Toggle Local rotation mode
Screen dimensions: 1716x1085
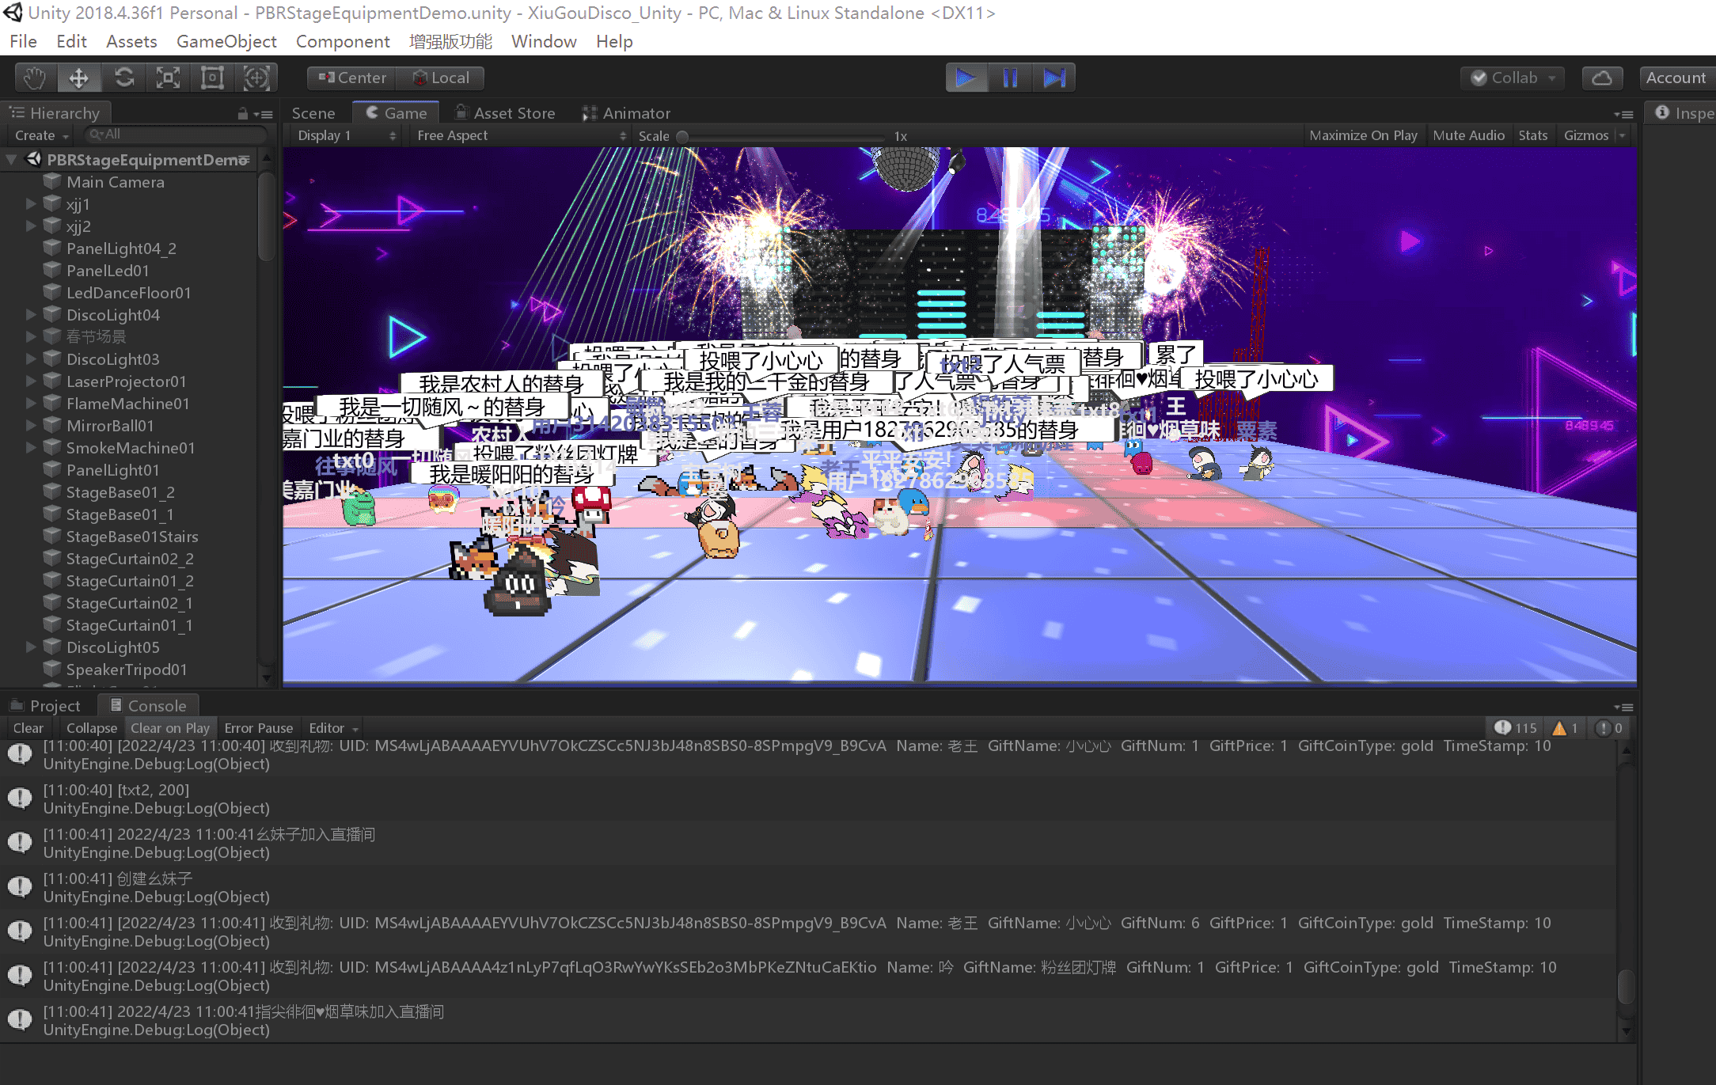click(441, 78)
